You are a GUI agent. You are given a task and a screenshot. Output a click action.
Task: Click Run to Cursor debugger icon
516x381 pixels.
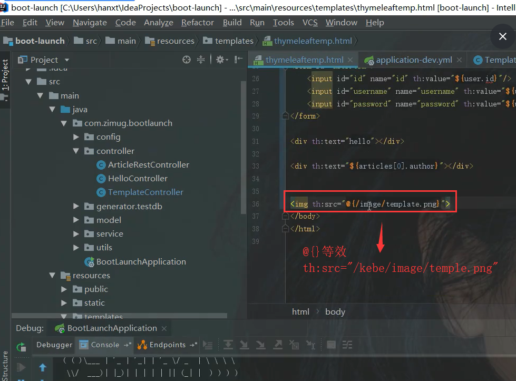[310, 345]
